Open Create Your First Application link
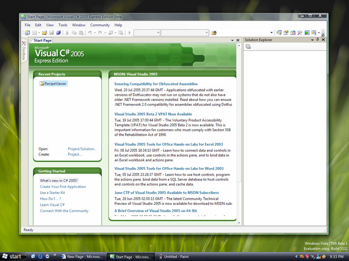This screenshot has width=349, height=261. coord(63,187)
